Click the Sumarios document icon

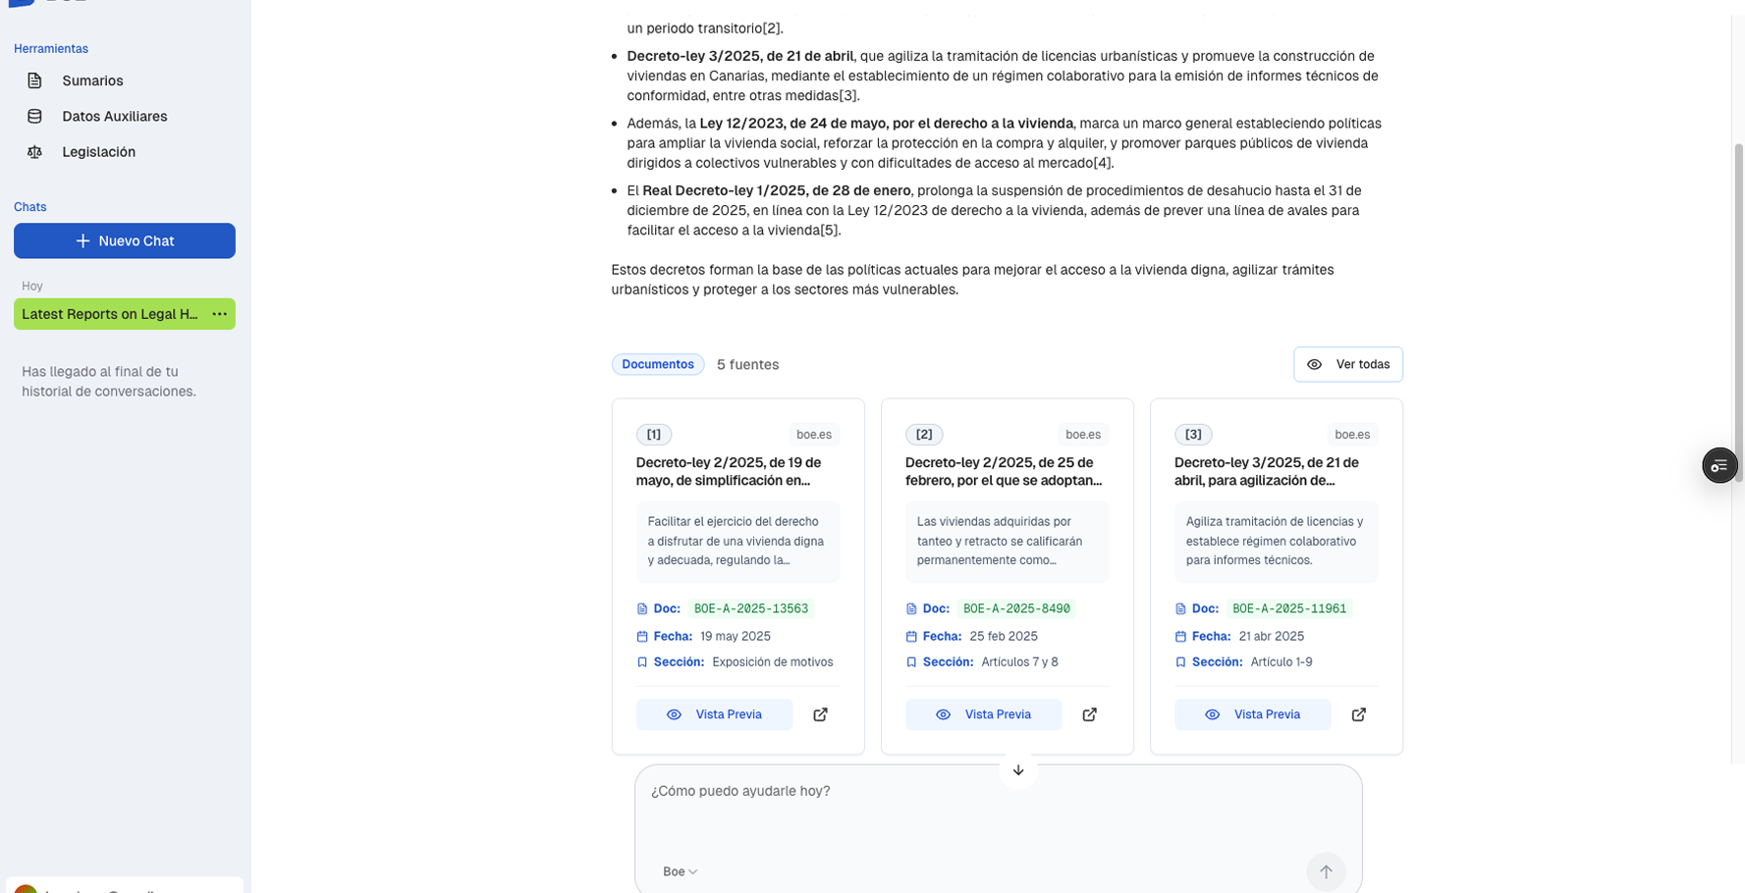[x=34, y=80]
